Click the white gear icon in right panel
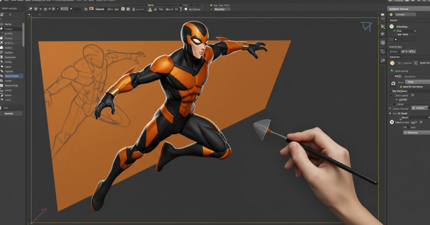 click(x=392, y=122)
